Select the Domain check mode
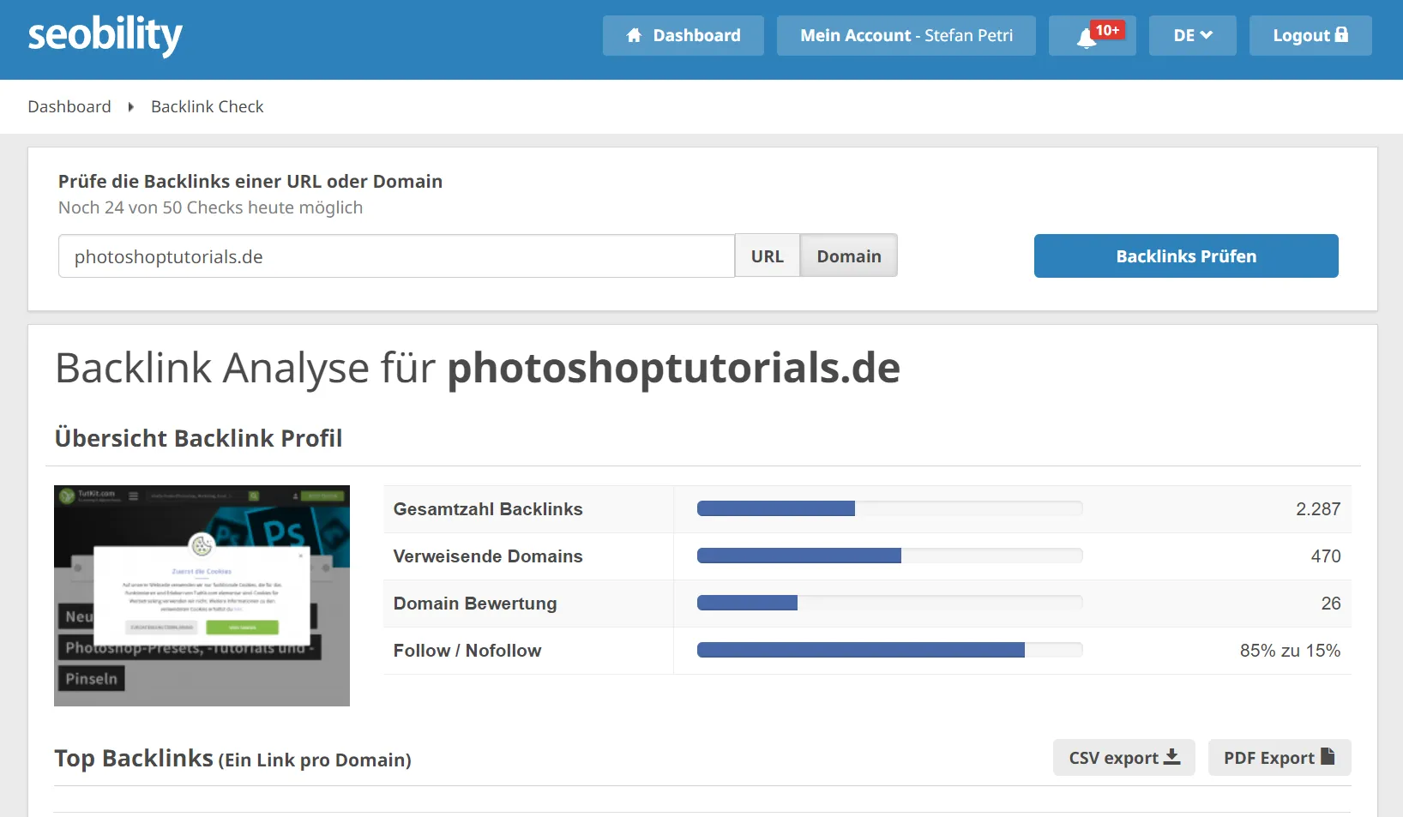This screenshot has width=1403, height=817. coord(849,255)
